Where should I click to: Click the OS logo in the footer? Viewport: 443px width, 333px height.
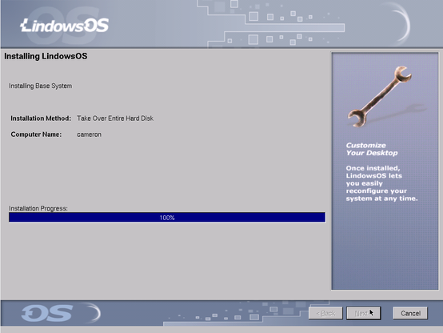[x=47, y=313]
